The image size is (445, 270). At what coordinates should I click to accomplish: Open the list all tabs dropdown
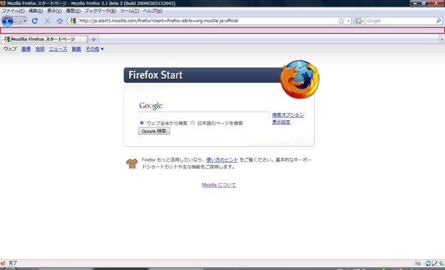point(442,39)
